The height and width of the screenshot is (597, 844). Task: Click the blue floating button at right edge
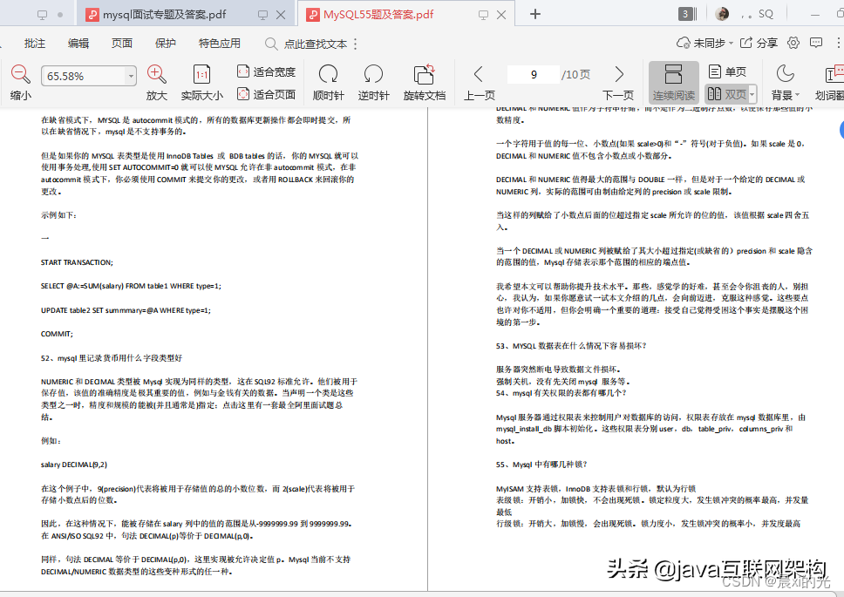click(841, 130)
